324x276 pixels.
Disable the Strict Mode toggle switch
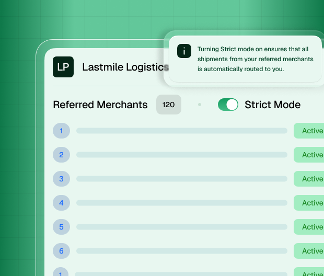(228, 105)
